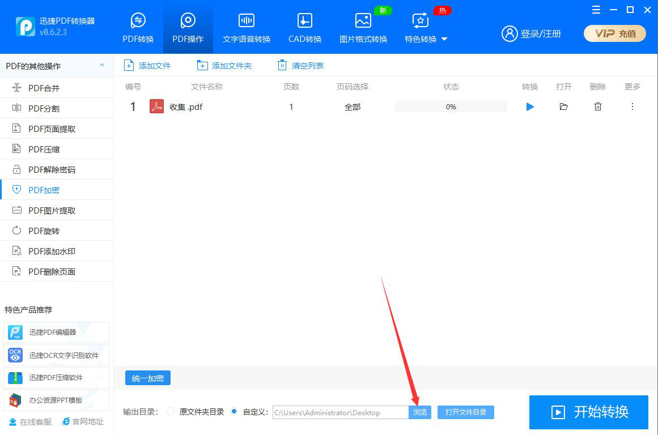Open folder icon for 收集.pdf row
The image size is (658, 435).
coord(563,106)
